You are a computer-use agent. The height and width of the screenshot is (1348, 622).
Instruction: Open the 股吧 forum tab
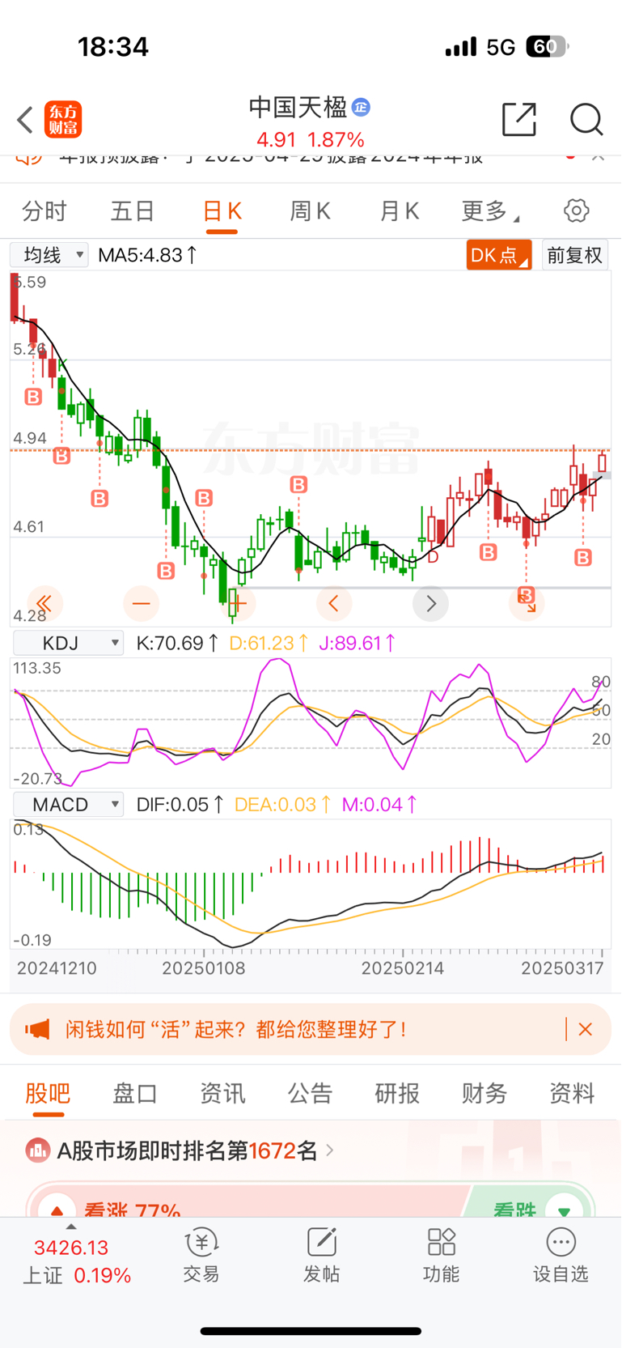[48, 1093]
